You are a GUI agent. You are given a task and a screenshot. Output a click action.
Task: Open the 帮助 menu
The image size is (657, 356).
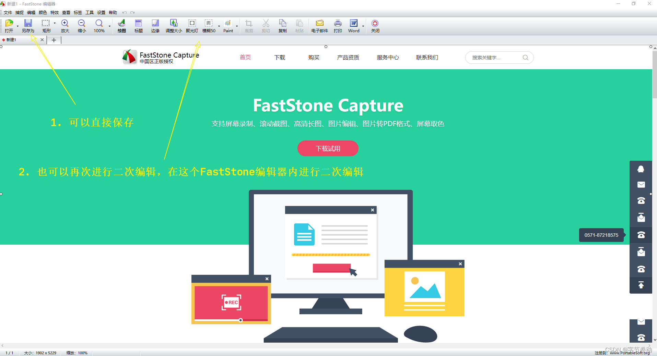tap(113, 13)
